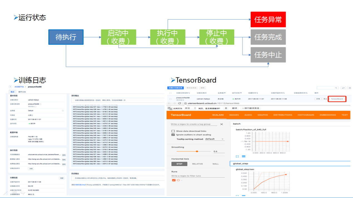This screenshot has width=353, height=198.
Task: Switch to the SCALARS tab in TensorBoard
Action: click(218, 115)
